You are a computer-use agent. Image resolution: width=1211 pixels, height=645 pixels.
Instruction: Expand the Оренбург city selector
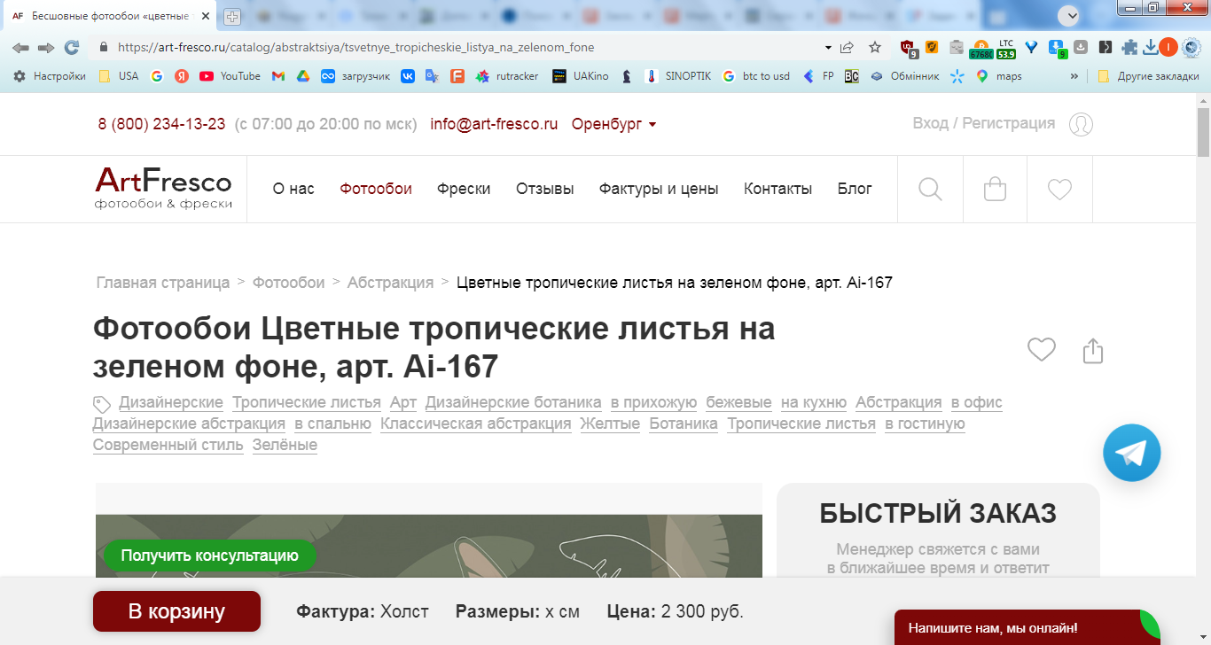614,124
